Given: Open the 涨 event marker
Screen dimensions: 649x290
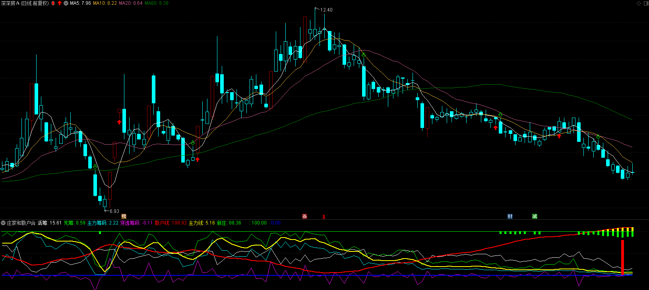Looking at the screenshot, I should (305, 217).
